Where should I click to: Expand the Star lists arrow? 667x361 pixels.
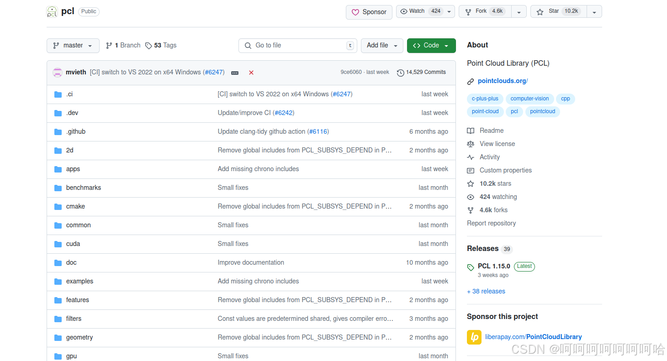pos(594,12)
